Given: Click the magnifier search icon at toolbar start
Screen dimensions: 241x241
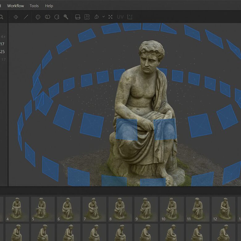Looking at the screenshot, I should pos(2,17).
